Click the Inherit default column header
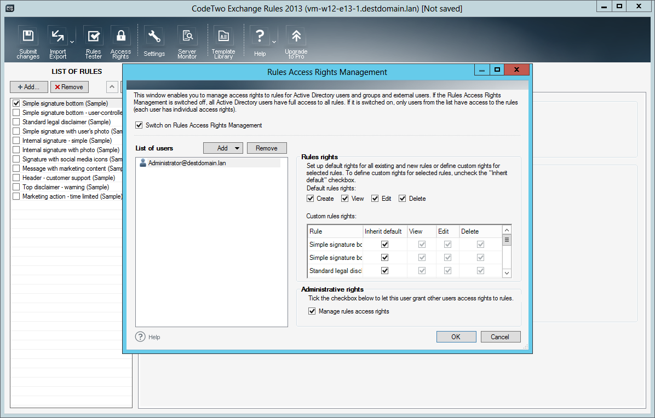 (384, 231)
